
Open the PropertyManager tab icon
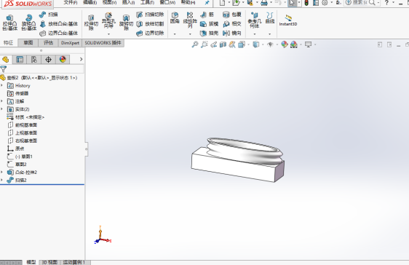click(20, 60)
